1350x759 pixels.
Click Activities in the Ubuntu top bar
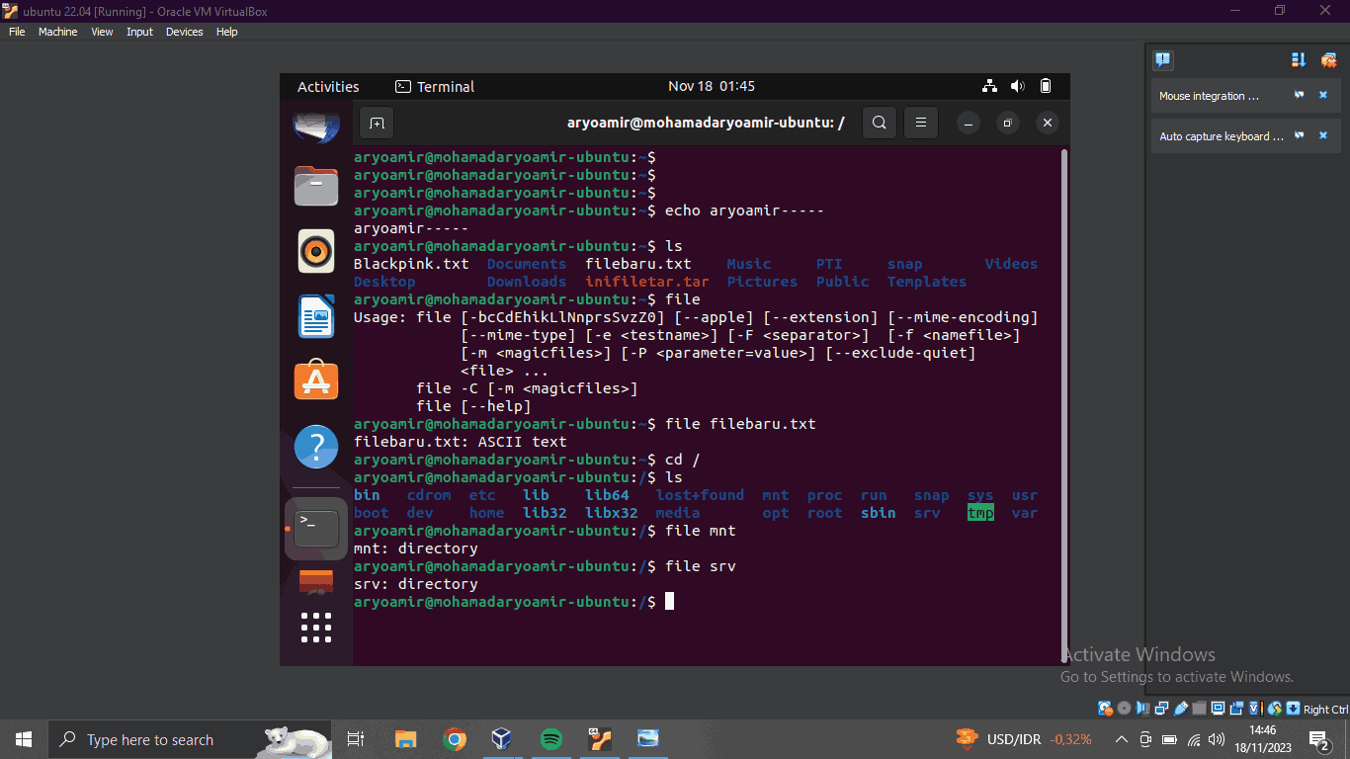pyautogui.click(x=328, y=87)
